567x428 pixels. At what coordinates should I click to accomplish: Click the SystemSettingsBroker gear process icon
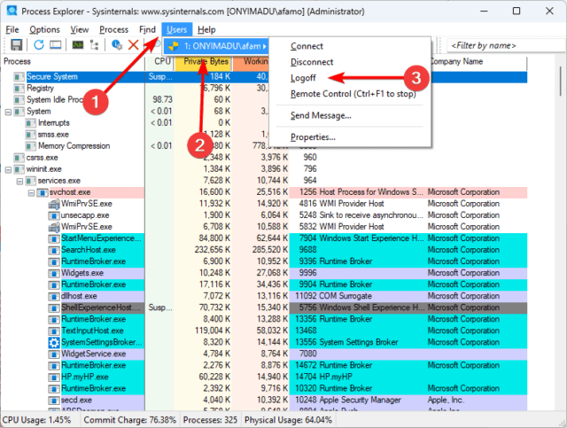click(x=53, y=341)
